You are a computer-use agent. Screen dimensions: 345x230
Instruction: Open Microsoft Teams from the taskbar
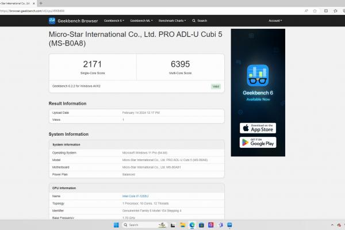[220, 225]
